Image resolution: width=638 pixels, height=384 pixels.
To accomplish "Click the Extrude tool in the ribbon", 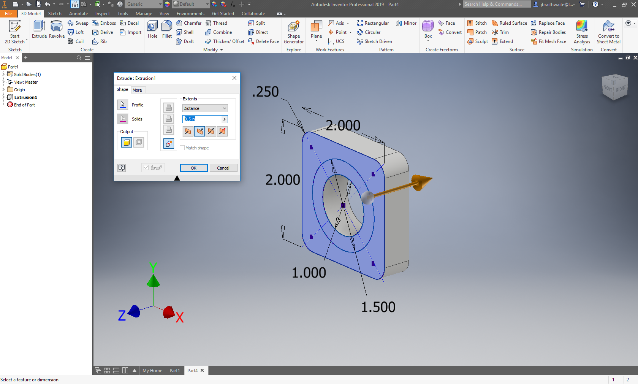I will click(39, 30).
